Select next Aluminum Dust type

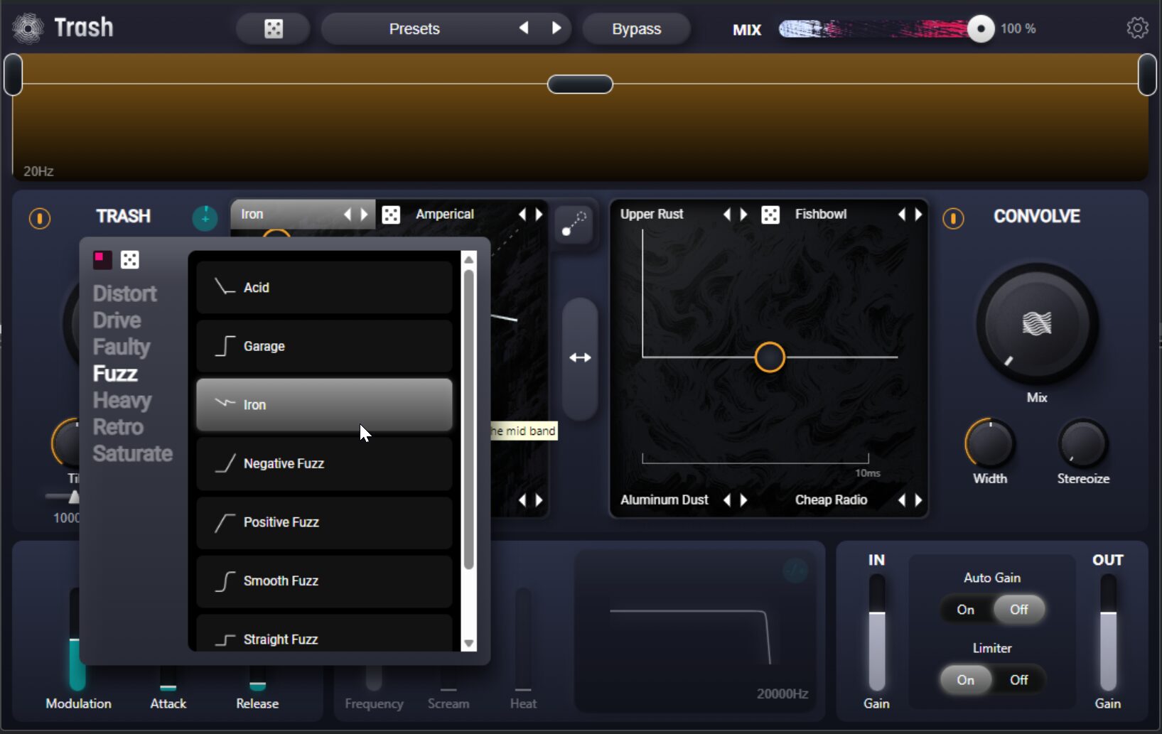click(744, 500)
